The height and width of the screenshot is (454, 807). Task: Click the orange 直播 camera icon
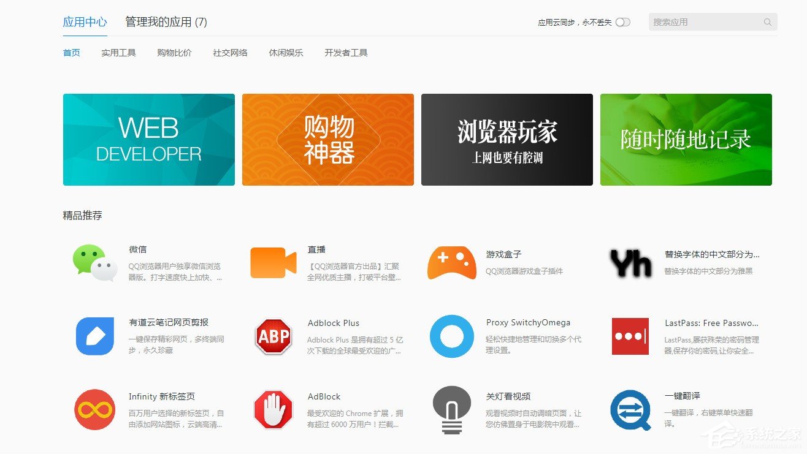(272, 263)
